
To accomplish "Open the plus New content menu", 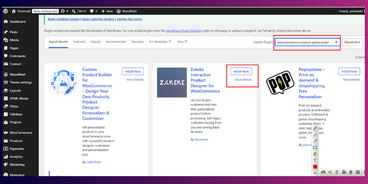I will (107, 11).
